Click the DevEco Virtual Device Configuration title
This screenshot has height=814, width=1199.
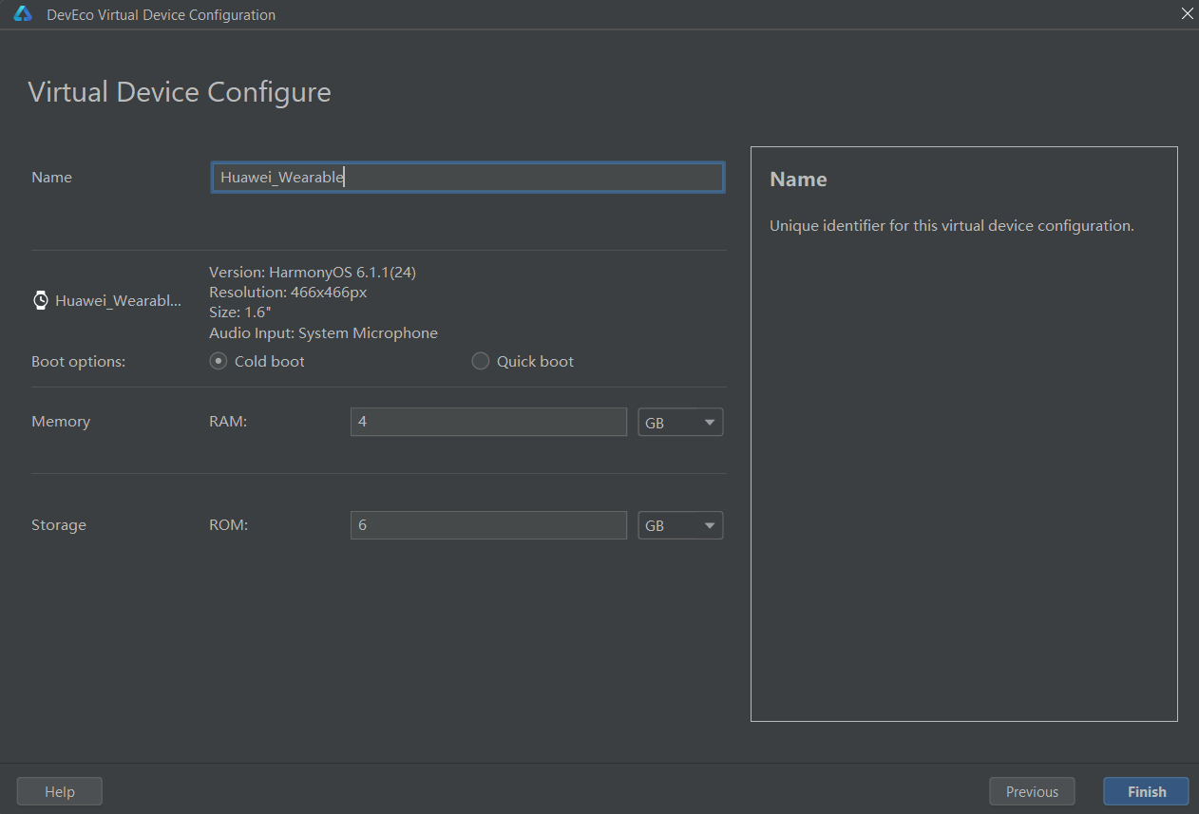pyautogui.click(x=161, y=15)
